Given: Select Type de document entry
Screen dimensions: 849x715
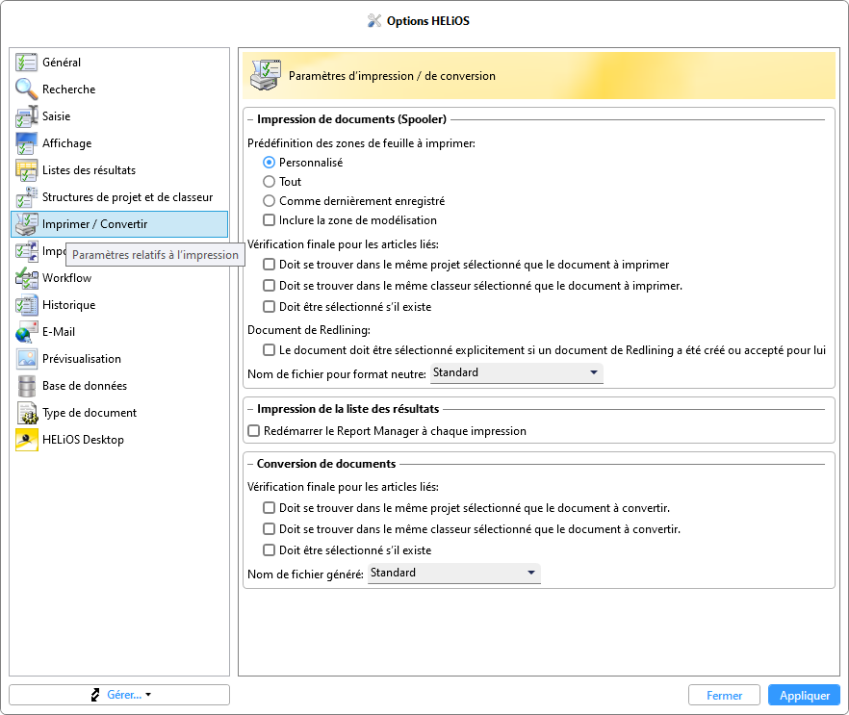Looking at the screenshot, I should pyautogui.click(x=119, y=413).
